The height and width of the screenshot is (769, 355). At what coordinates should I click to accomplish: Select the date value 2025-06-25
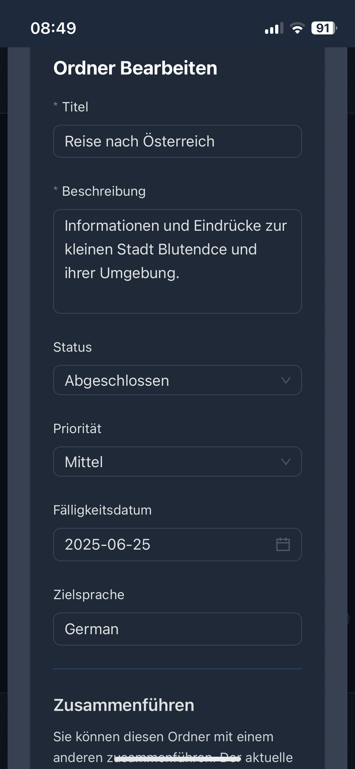point(108,545)
